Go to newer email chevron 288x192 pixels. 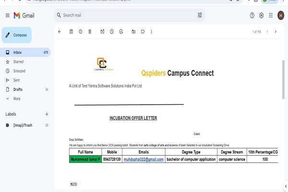[x=267, y=32]
